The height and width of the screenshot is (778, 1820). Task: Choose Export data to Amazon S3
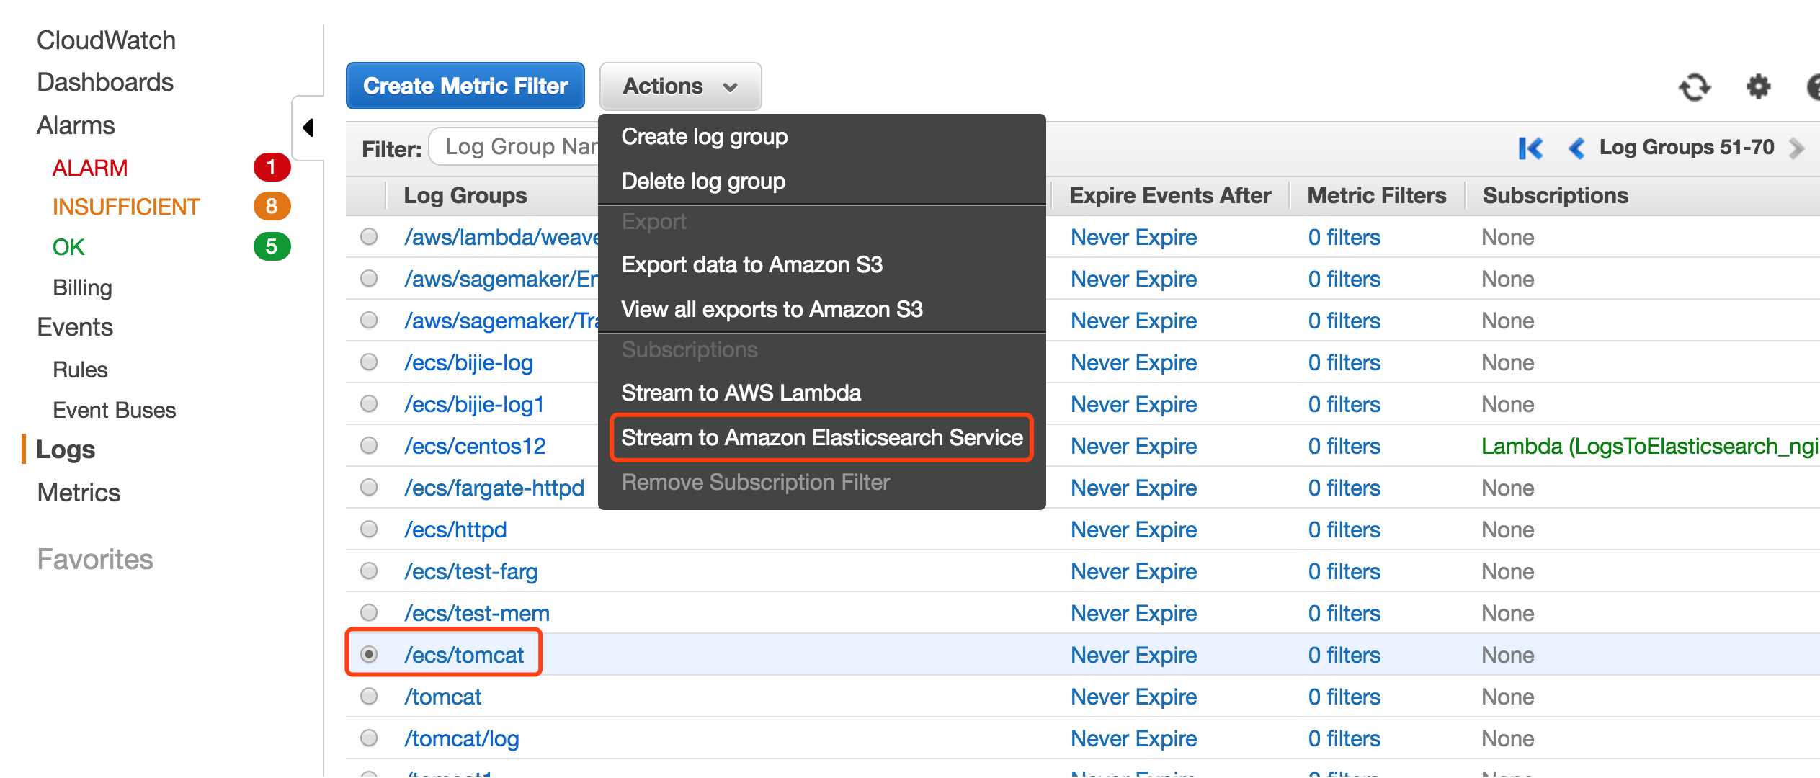[751, 265]
